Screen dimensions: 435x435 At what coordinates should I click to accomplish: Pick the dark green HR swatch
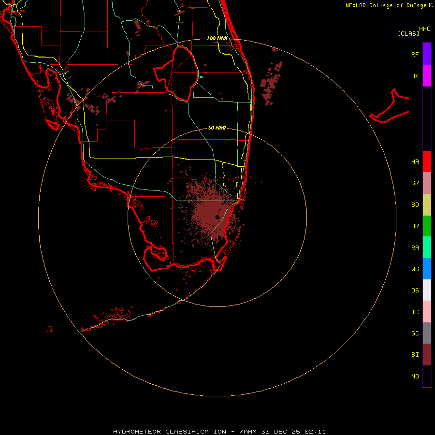(427, 226)
